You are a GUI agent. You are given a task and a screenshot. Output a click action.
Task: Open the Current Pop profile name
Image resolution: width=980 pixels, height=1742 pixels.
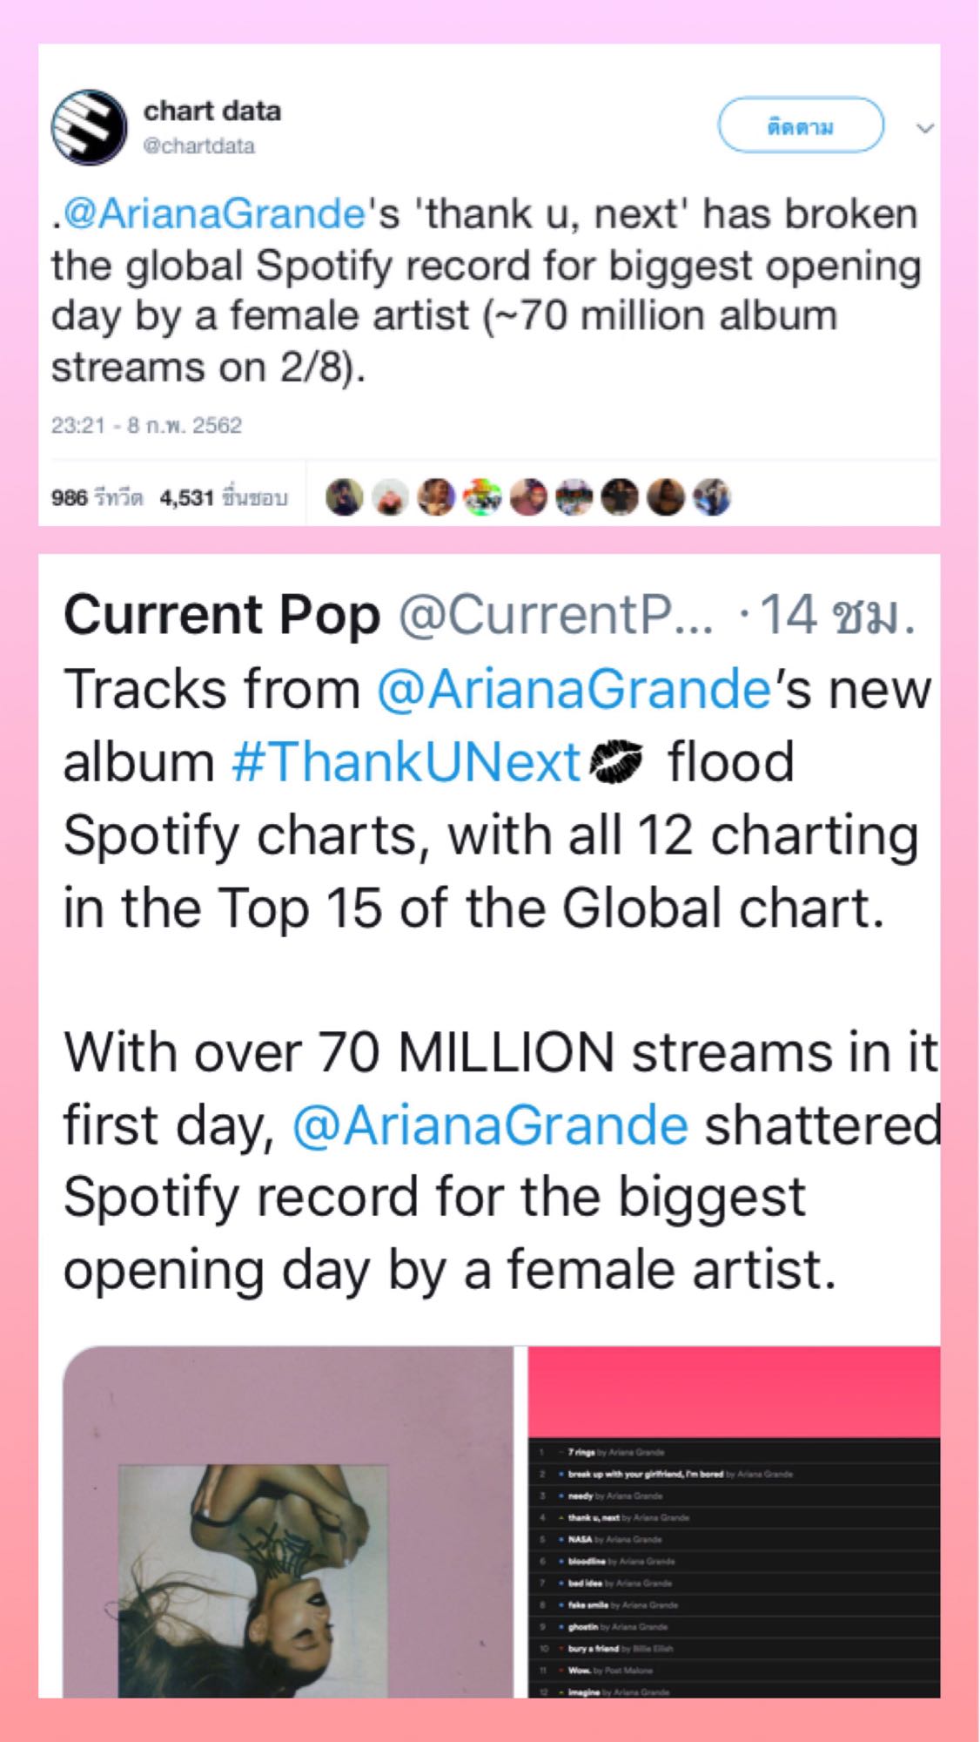tap(222, 616)
